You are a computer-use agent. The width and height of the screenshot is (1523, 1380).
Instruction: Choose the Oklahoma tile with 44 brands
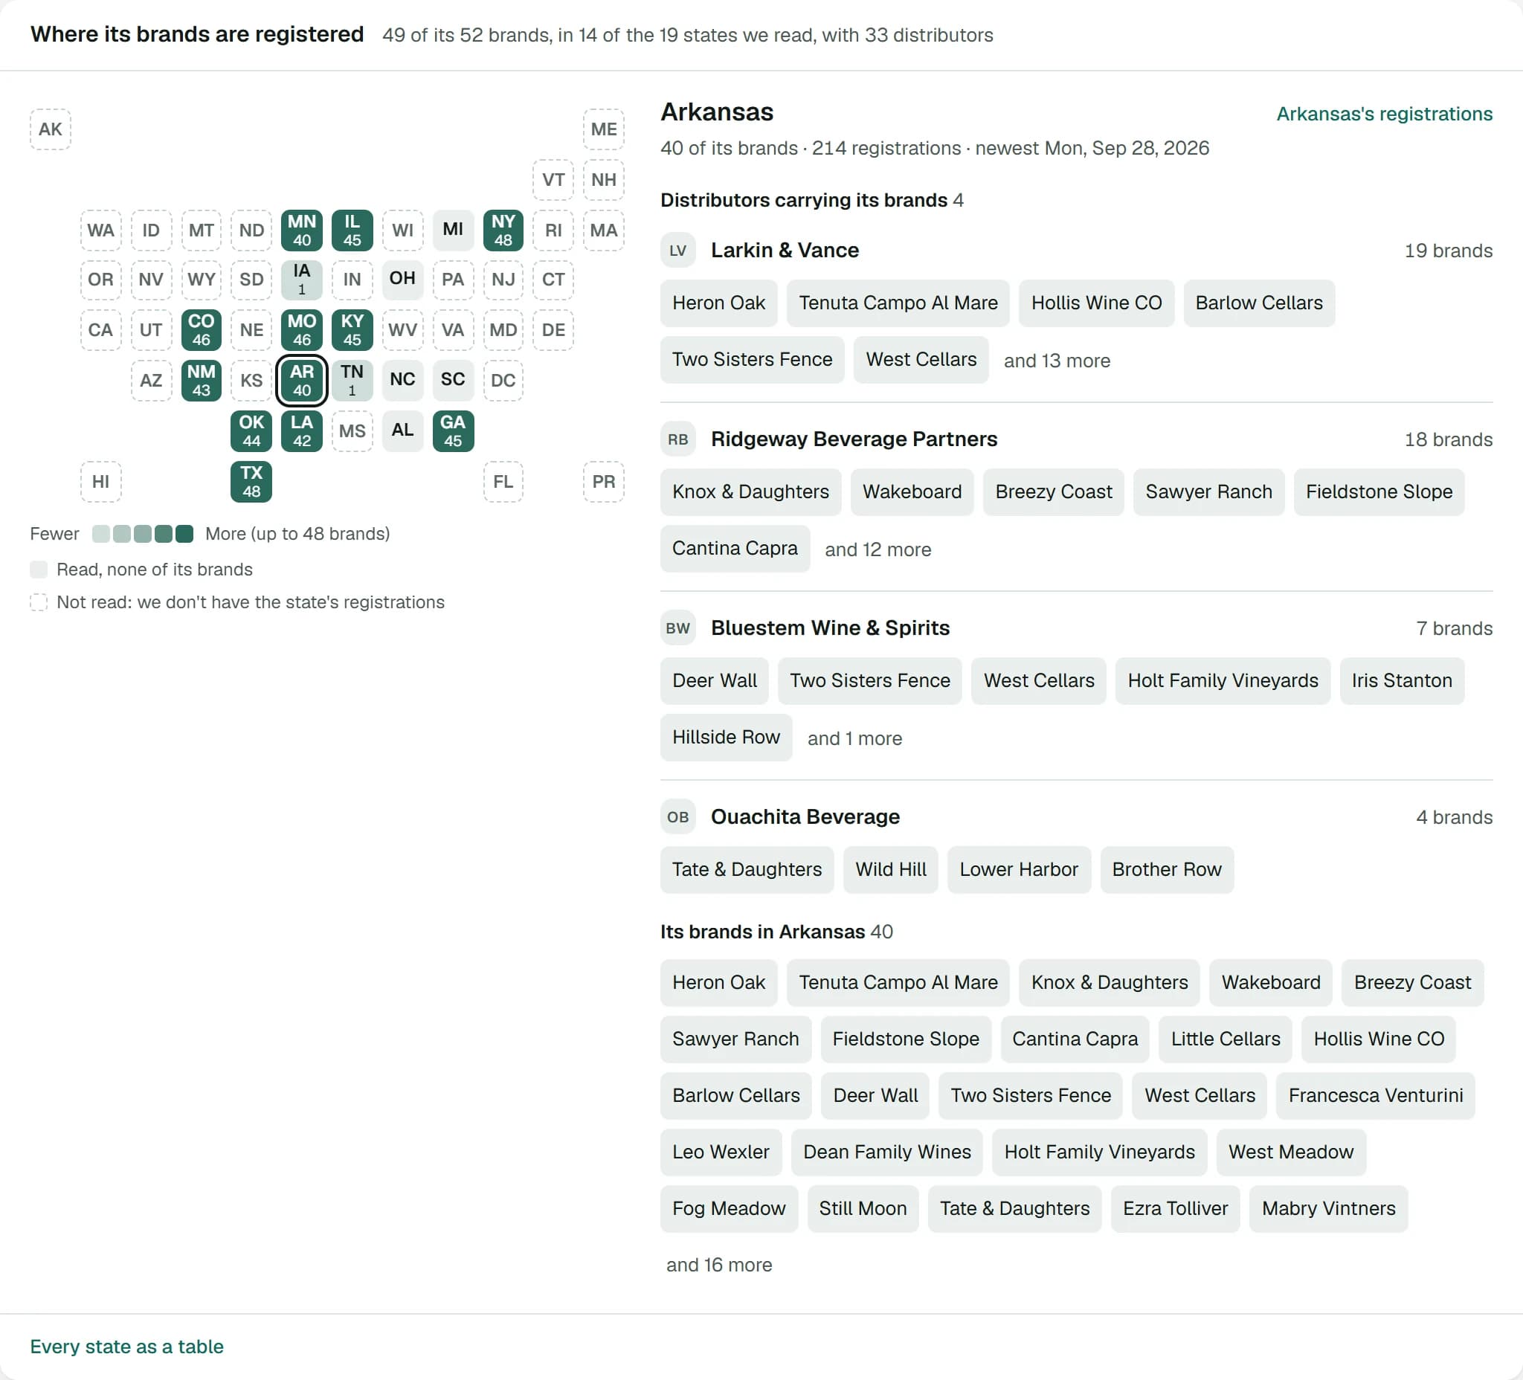(x=251, y=431)
